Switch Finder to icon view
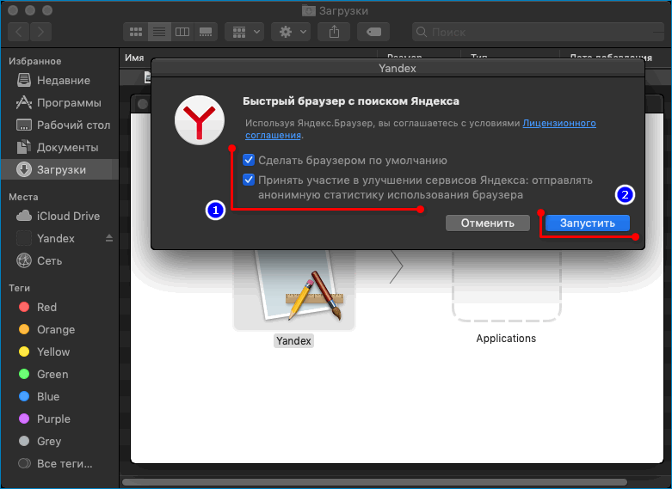Screen dimensions: 672x489 [x=135, y=32]
